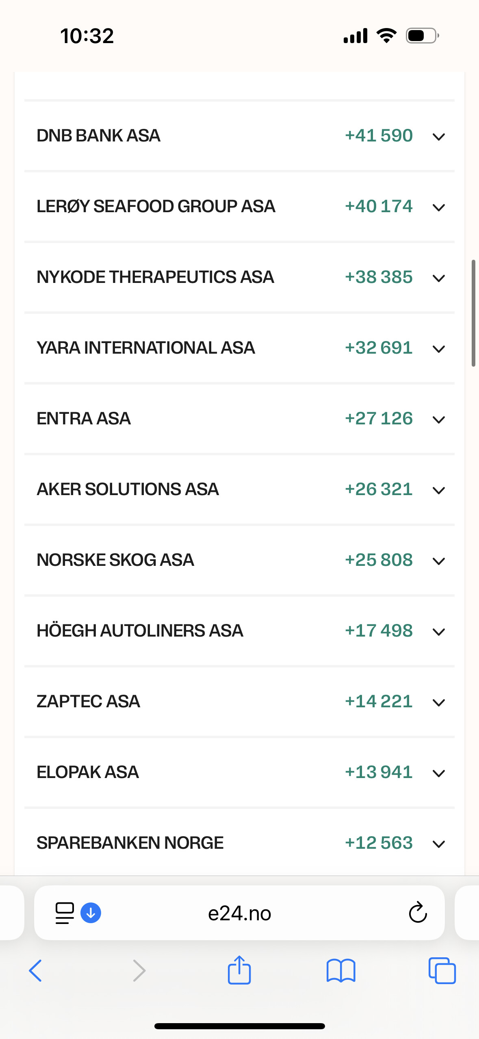Image resolution: width=479 pixels, height=1039 pixels.
Task: Tap the HÖEGH AUTOLINERS +17 498 value
Action: pyautogui.click(x=379, y=631)
